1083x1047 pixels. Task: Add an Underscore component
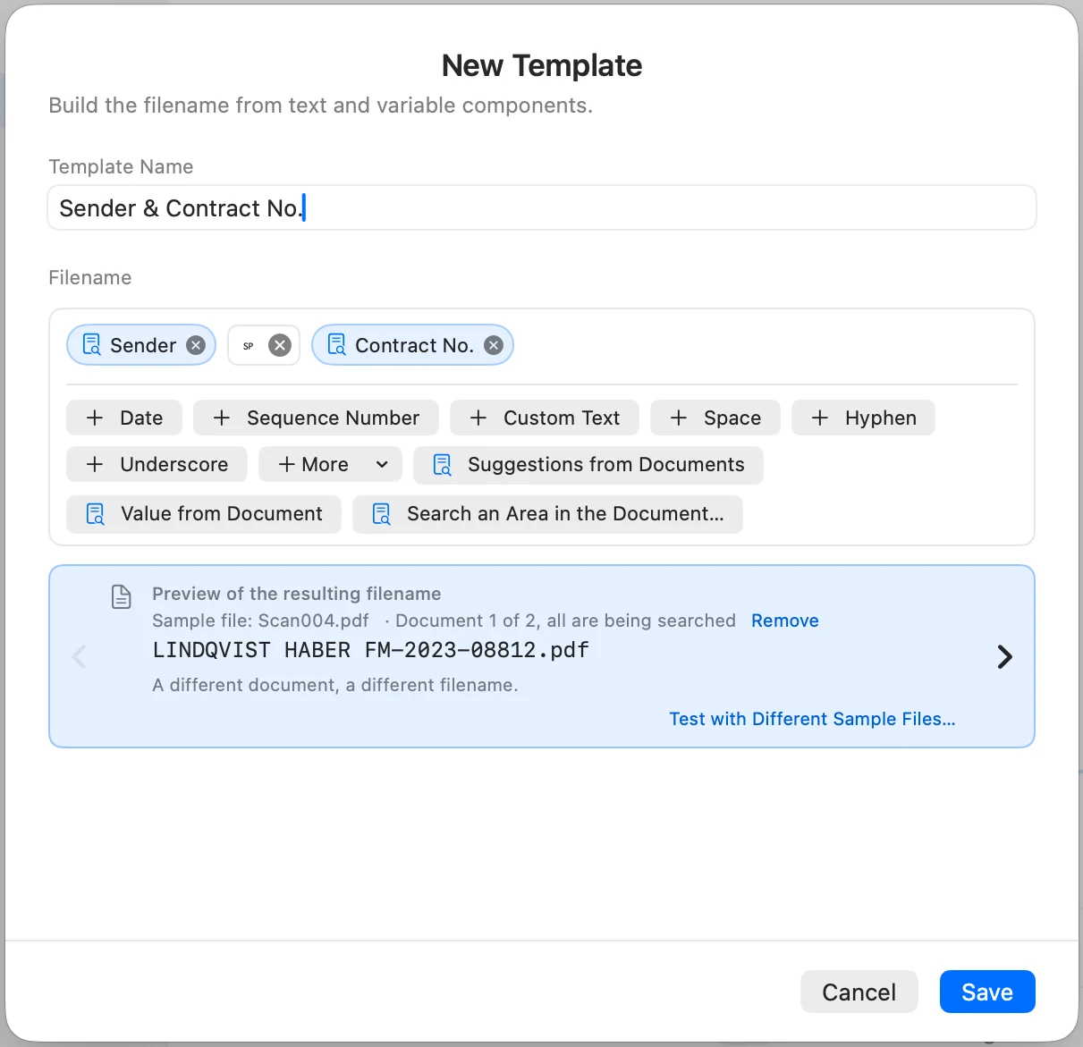tap(157, 464)
